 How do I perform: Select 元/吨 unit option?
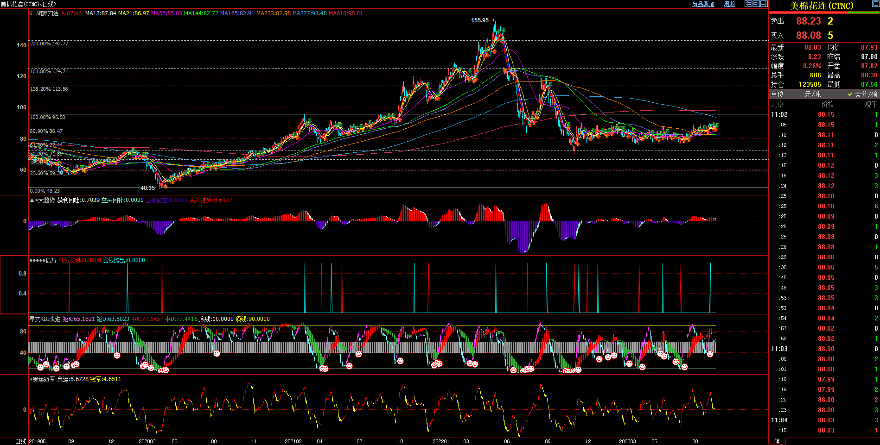click(x=812, y=94)
